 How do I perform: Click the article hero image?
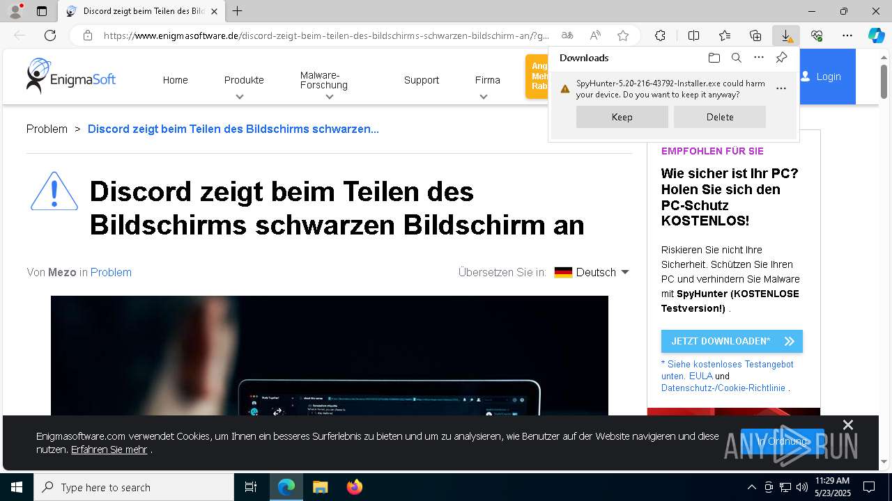tap(330, 356)
